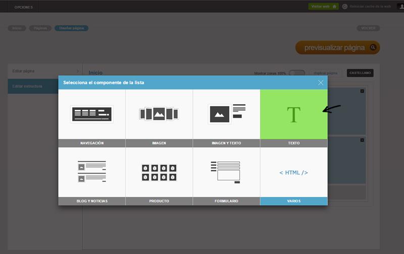This screenshot has width=404, height=254.
Task: Click the Visitar web button
Action: click(323, 7)
